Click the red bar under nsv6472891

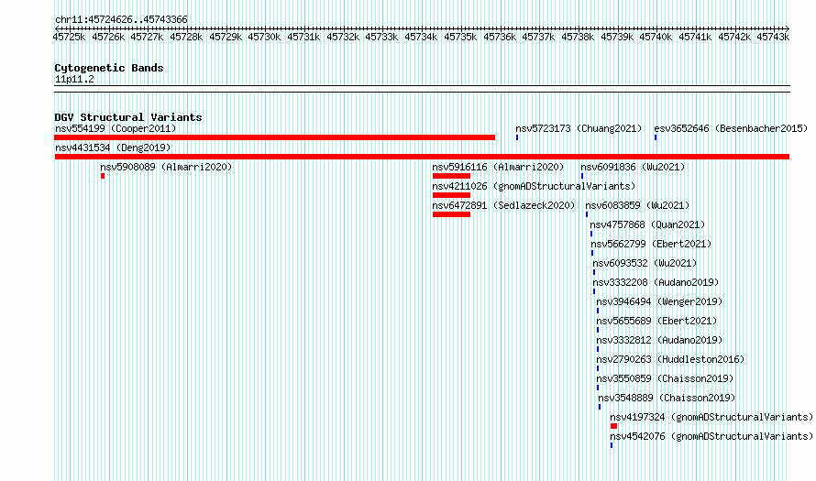tap(451, 214)
